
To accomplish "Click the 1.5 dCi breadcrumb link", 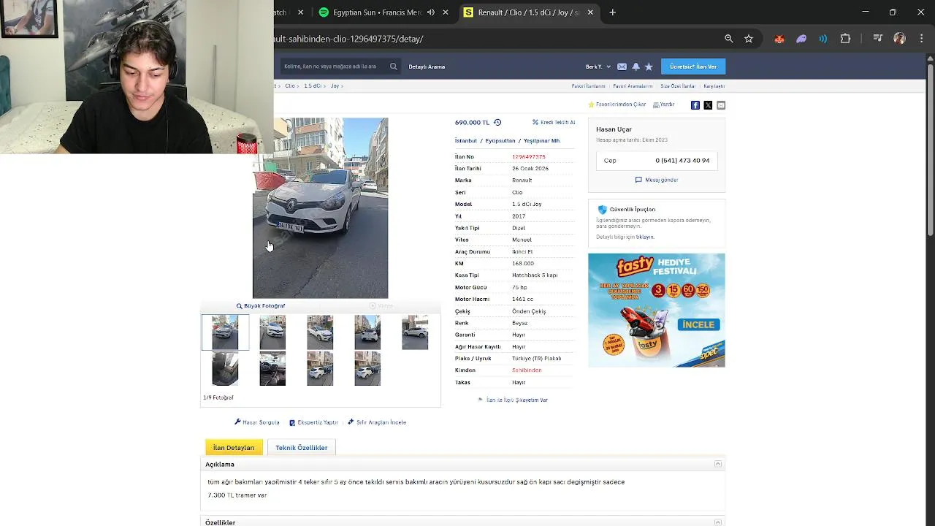I will click(313, 86).
